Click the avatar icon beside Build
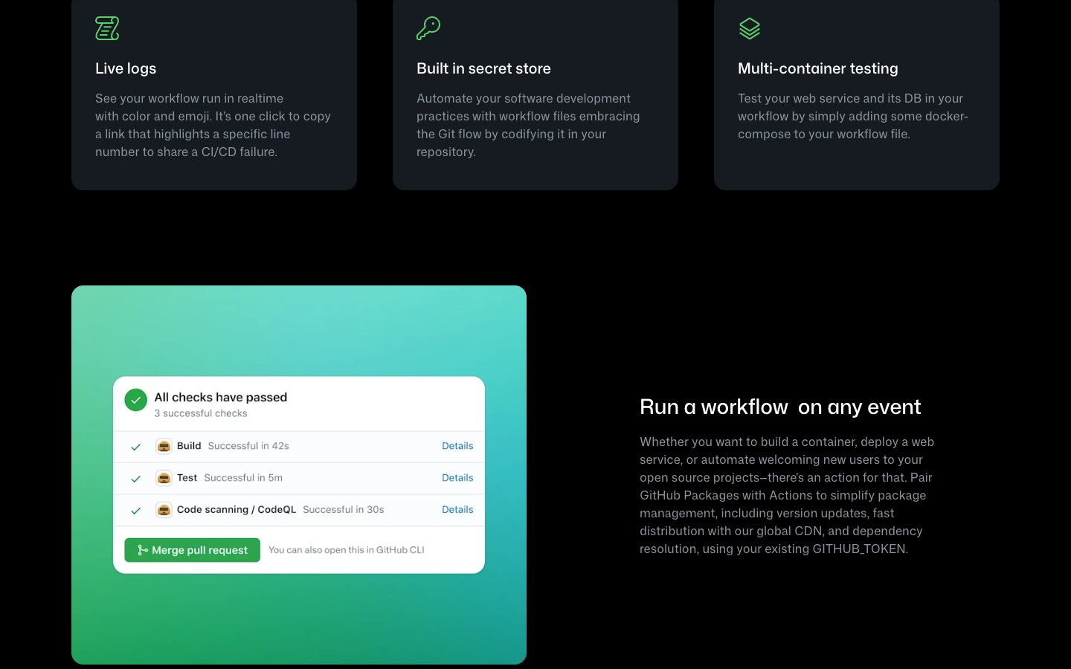1071x669 pixels. [164, 446]
